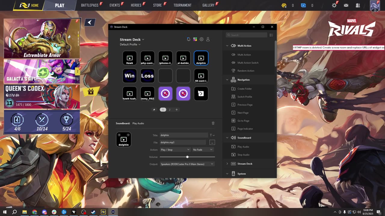
Task: Switch to page 2
Action: [170, 109]
